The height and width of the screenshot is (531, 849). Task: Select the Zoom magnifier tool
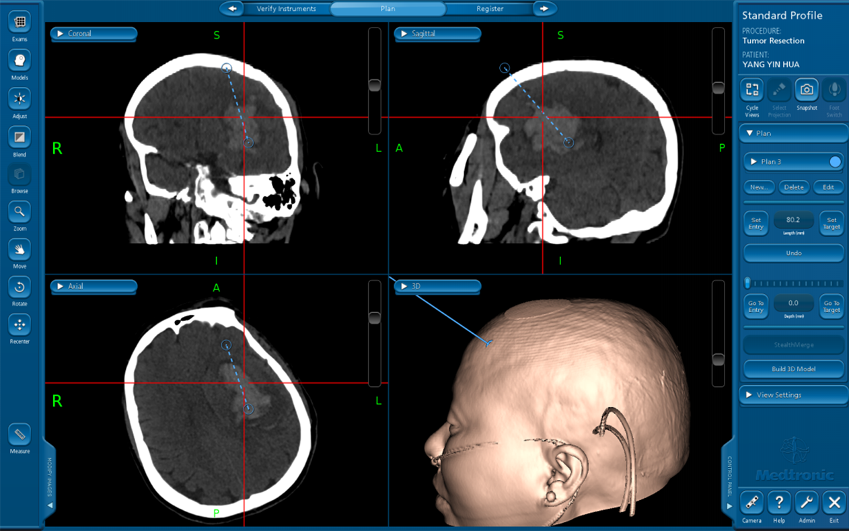20,211
